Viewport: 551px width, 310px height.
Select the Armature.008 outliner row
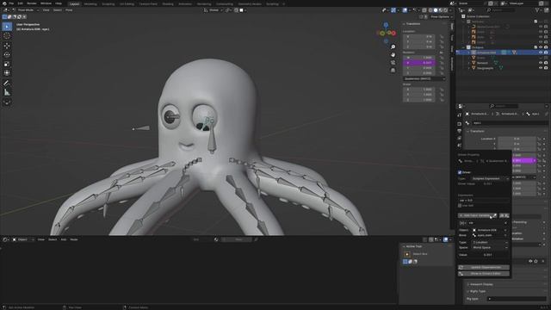click(503, 53)
